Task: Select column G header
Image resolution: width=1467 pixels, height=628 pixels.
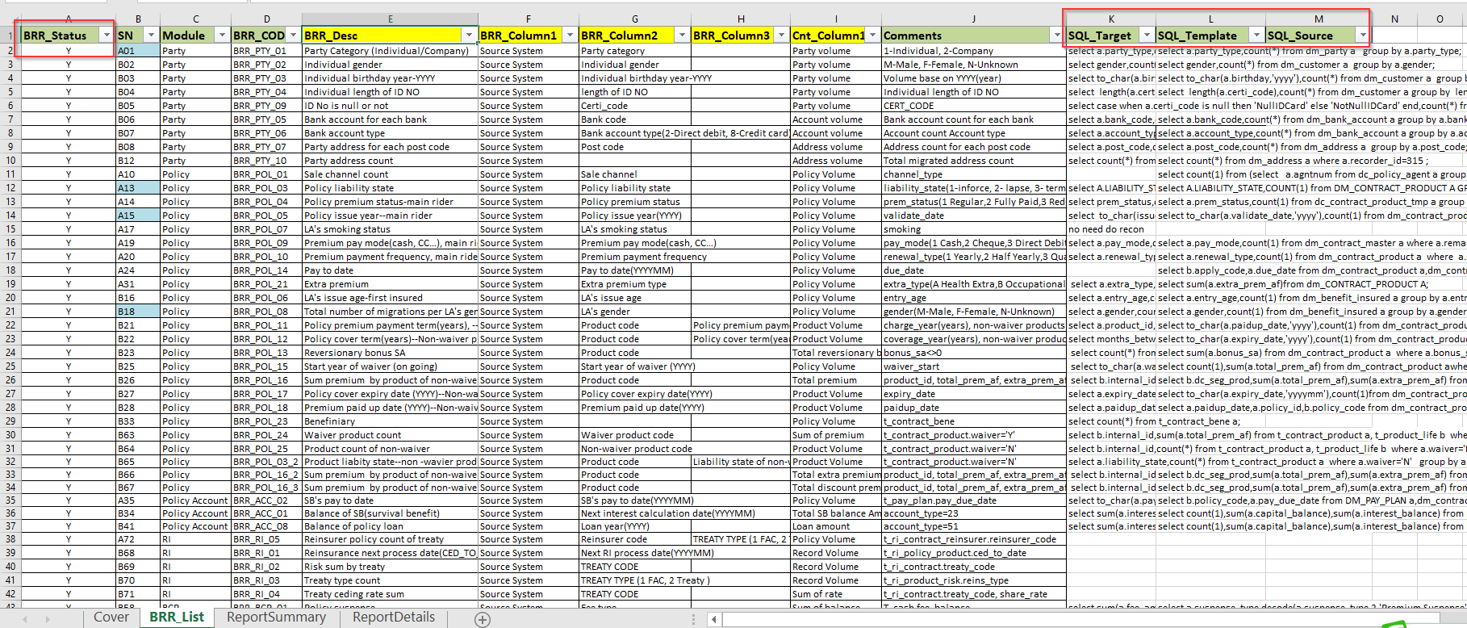Action: click(x=635, y=19)
